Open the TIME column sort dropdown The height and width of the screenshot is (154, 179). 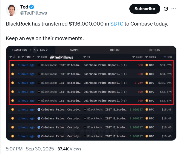34,57
